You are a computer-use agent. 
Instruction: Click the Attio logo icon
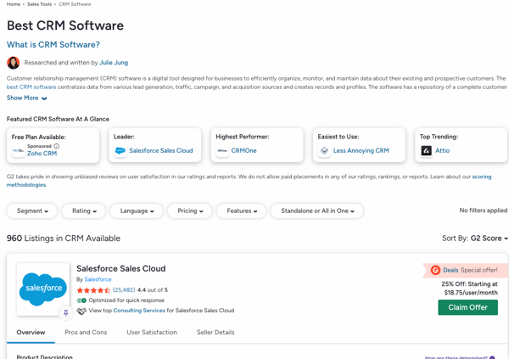coord(426,151)
